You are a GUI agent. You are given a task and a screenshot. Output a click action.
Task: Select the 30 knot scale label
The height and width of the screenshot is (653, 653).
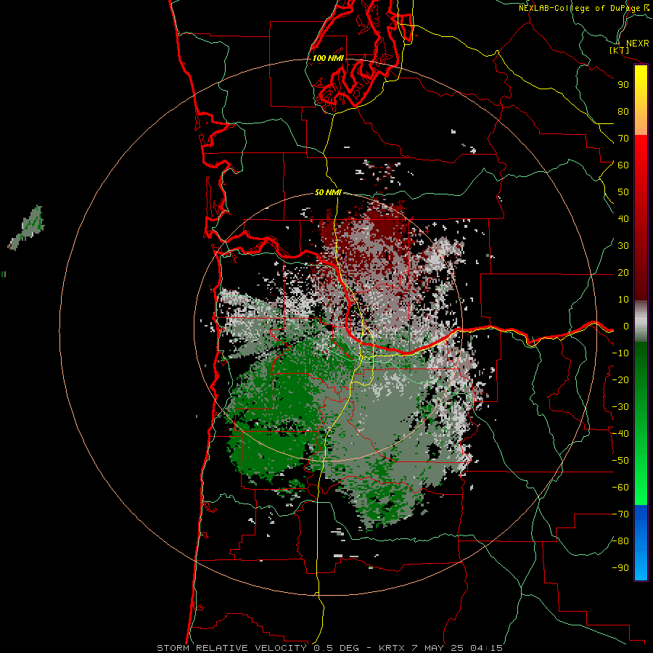623,246
